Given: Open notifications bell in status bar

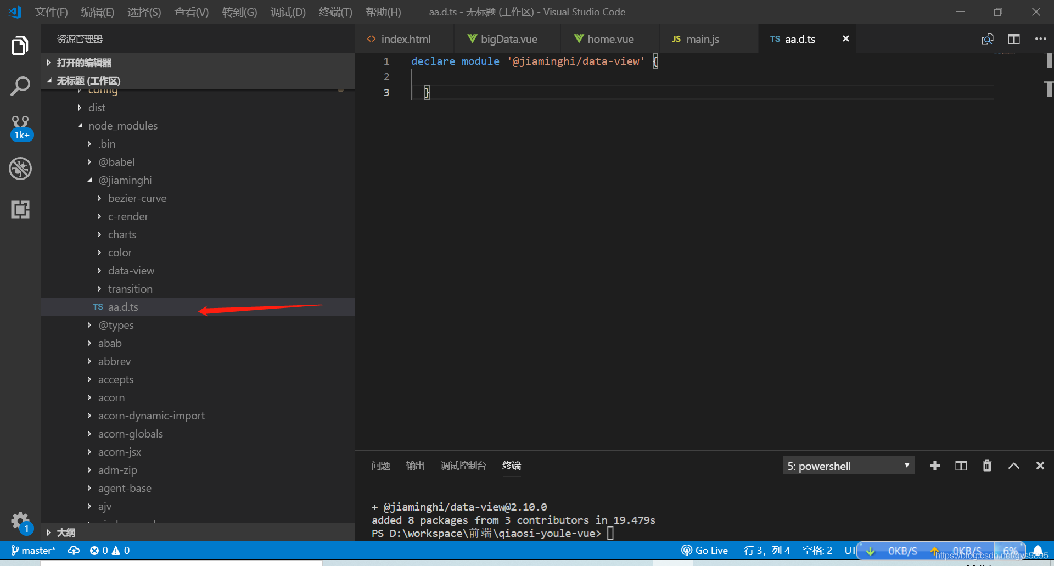Looking at the screenshot, I should pos(1038,550).
